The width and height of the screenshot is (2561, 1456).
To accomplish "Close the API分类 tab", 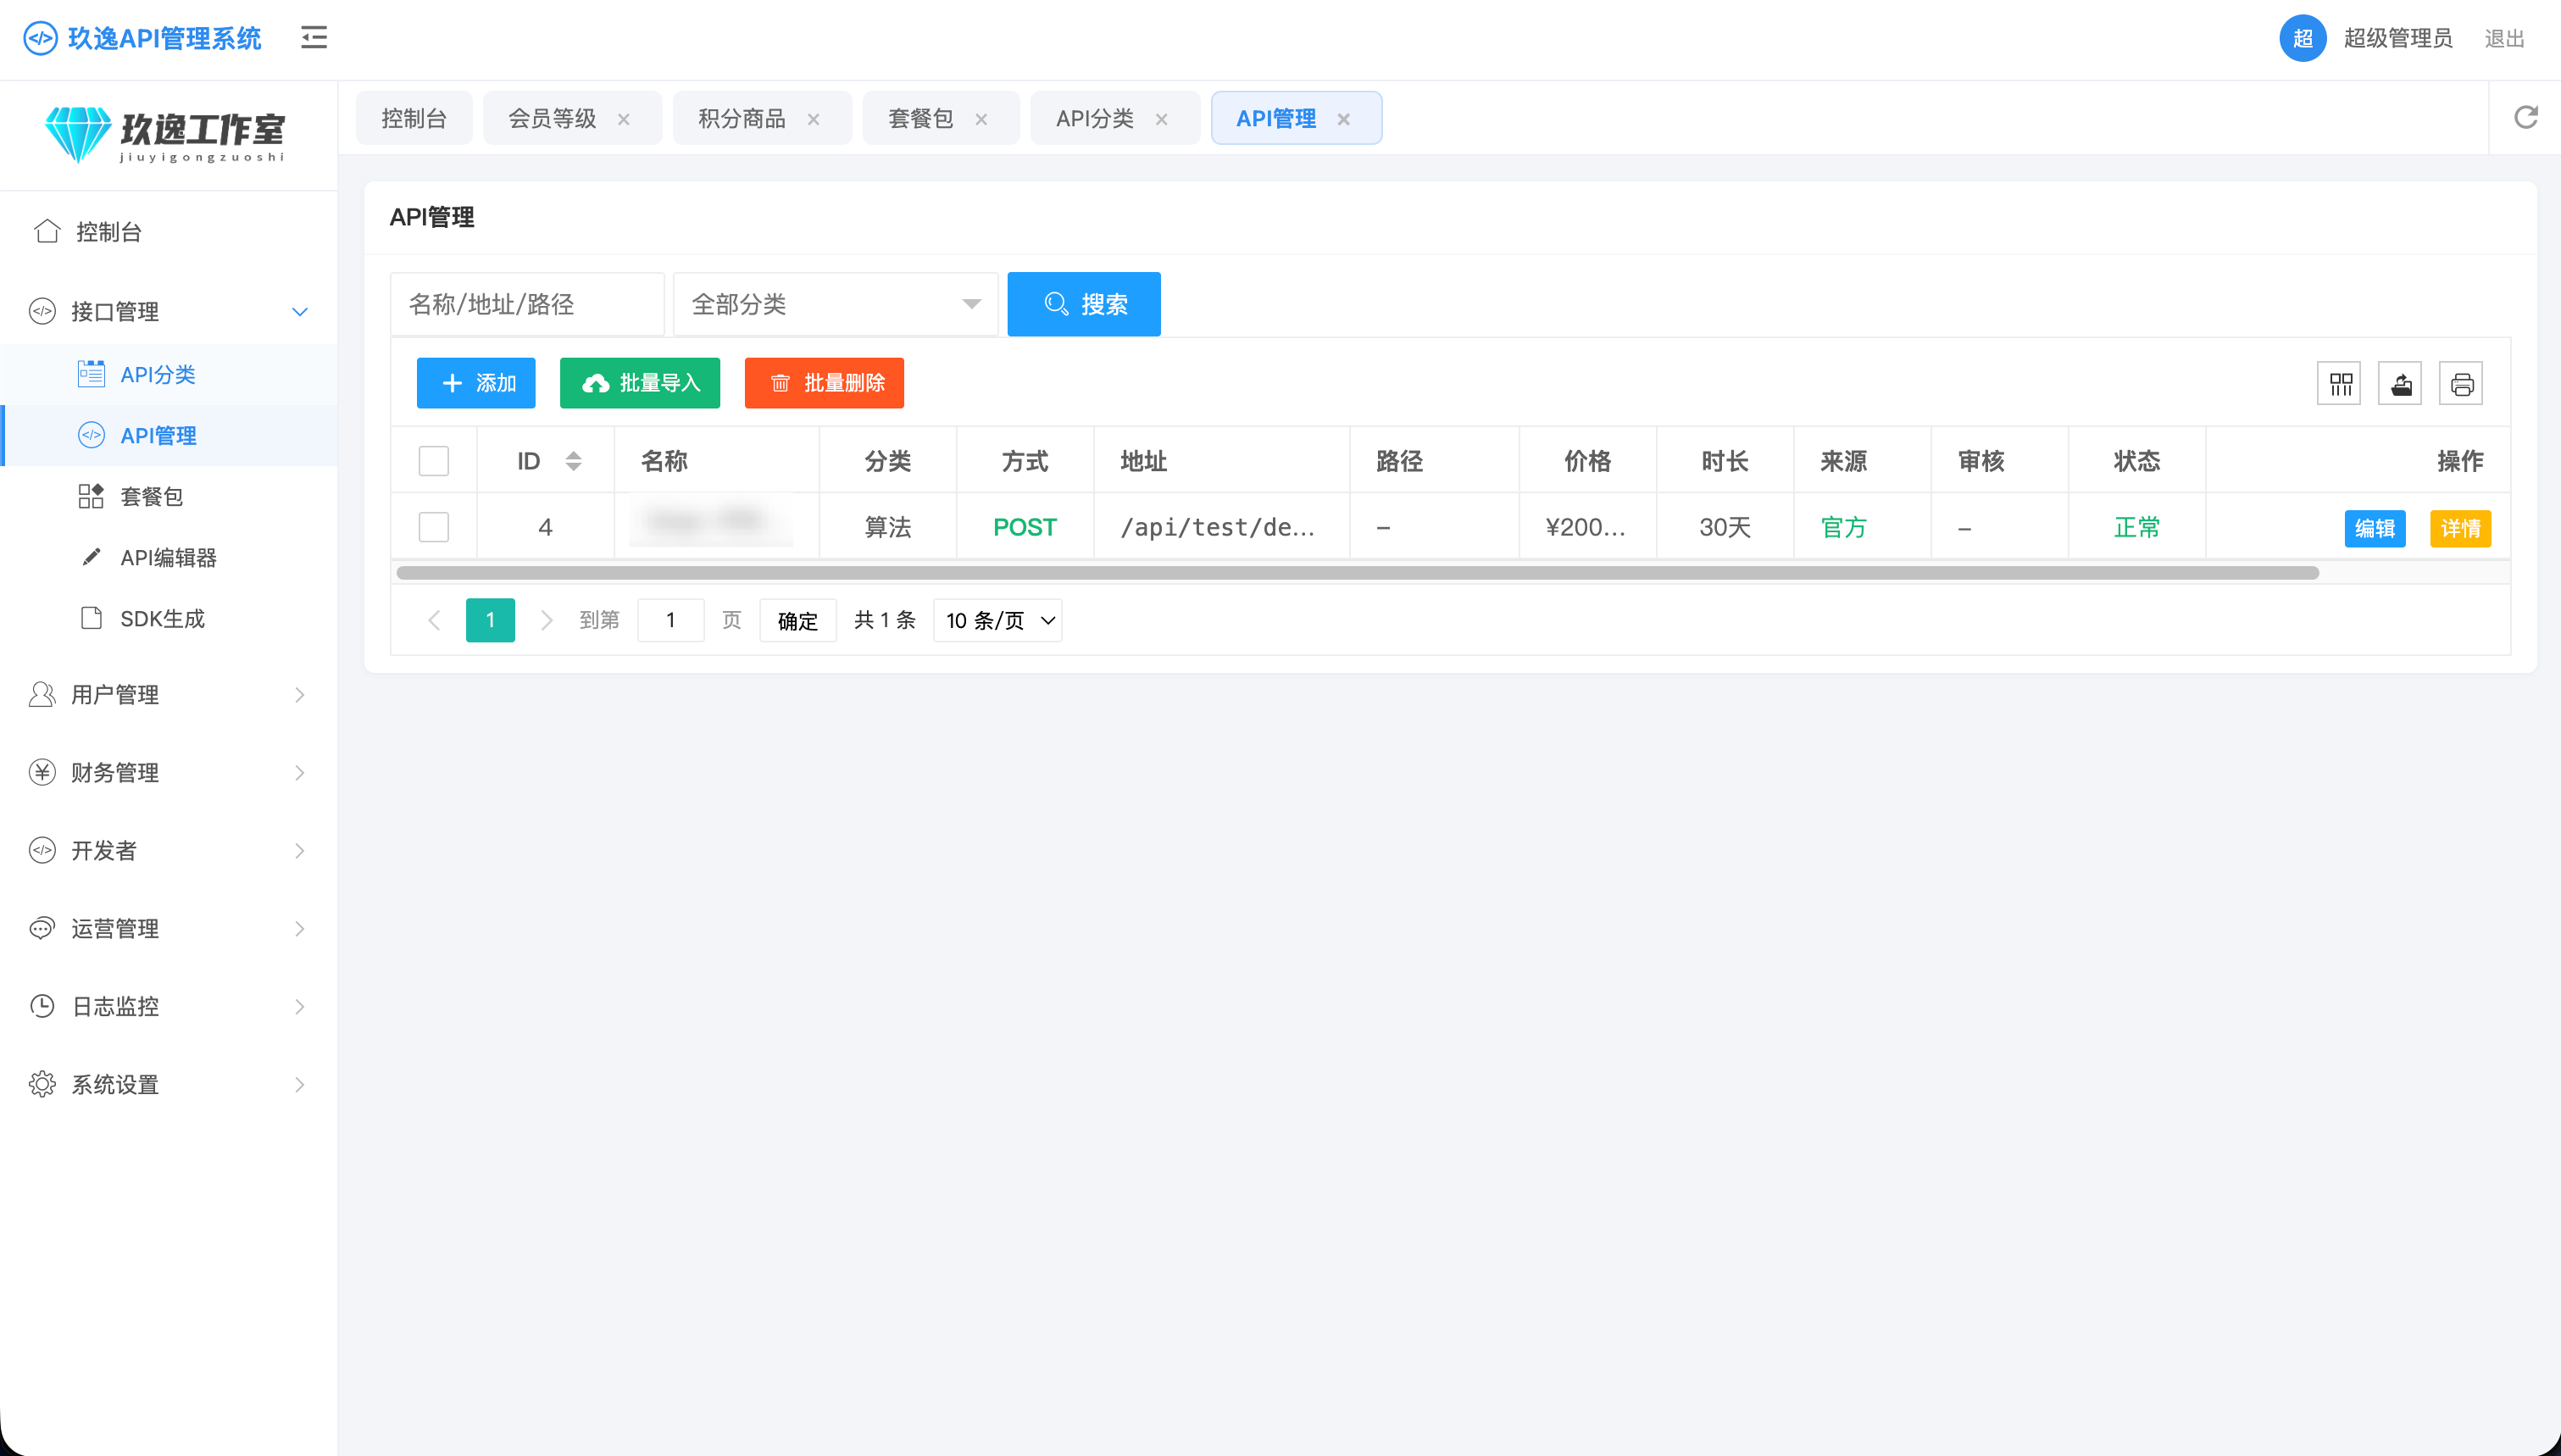I will [x=1162, y=119].
